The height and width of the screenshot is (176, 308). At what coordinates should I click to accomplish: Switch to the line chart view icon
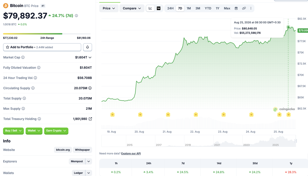[x=150, y=8]
